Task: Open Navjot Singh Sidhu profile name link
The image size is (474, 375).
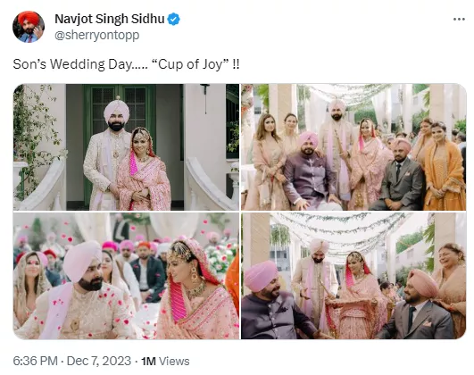Action: pos(110,19)
